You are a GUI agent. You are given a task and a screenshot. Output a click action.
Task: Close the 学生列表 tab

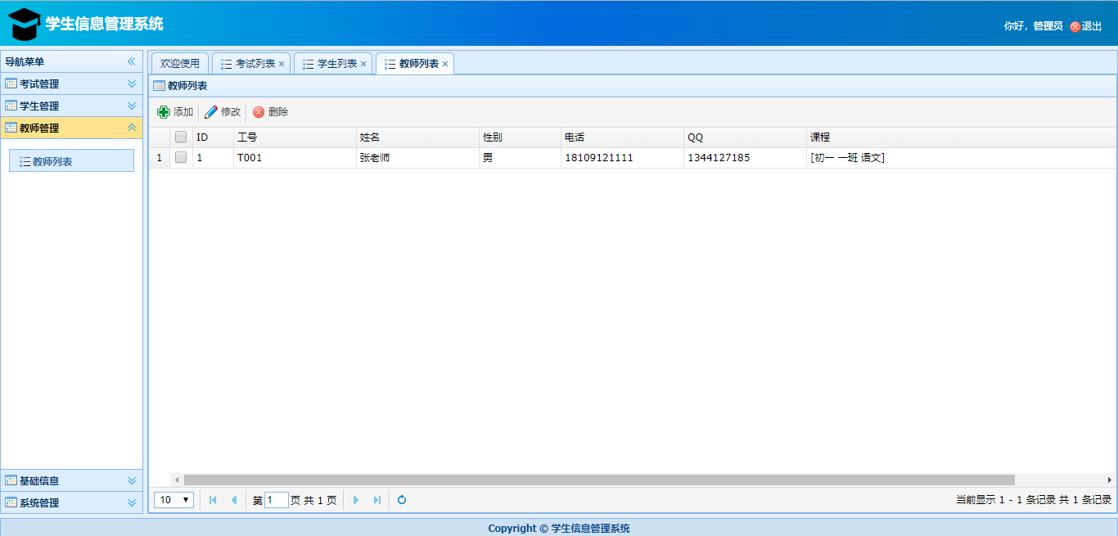coord(363,64)
